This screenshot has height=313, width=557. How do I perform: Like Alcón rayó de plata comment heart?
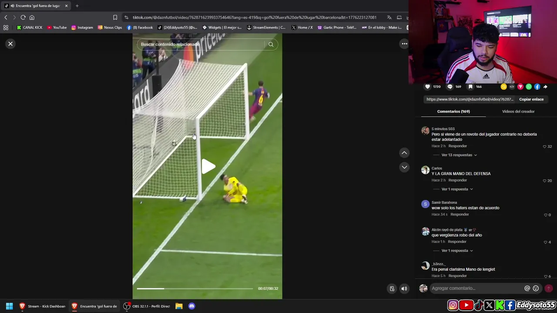[x=545, y=242]
